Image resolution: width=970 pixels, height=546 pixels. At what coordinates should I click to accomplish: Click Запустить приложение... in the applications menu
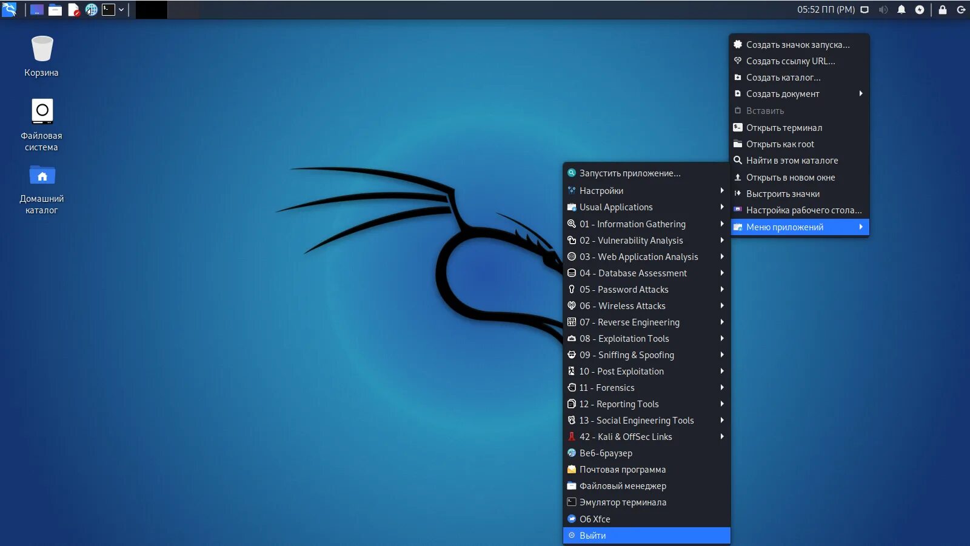647,173
